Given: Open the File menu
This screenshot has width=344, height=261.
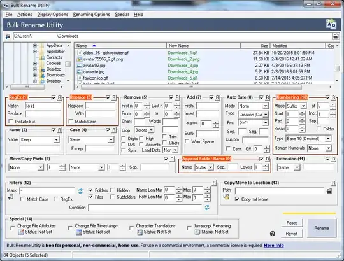Looking at the screenshot, I should (9, 15).
